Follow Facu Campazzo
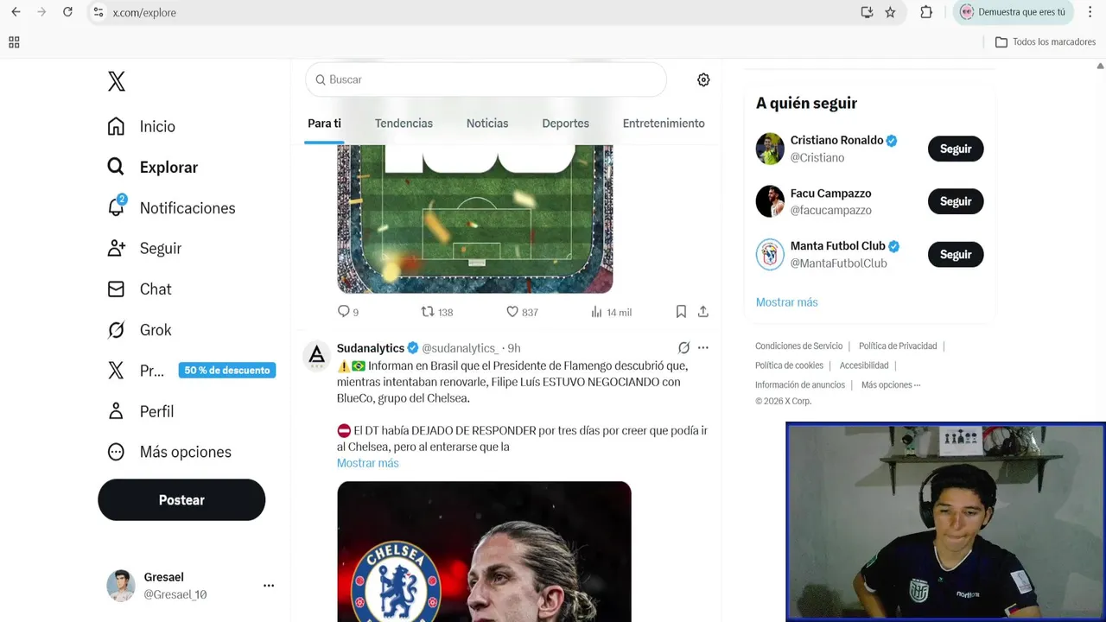Viewport: 1106px width, 622px height. 956,201
